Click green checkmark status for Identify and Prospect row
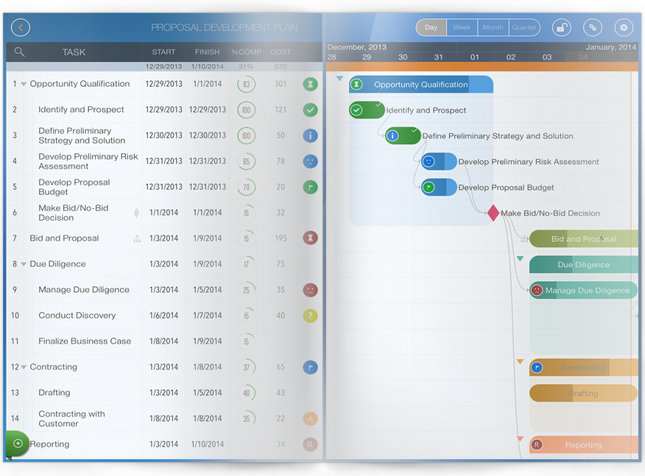Viewport: 645px width, 476px height. [310, 110]
